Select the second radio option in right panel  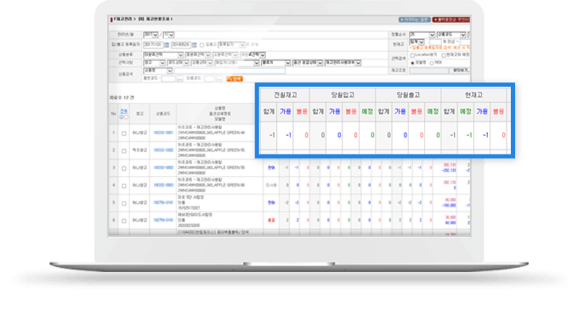[x=432, y=63]
